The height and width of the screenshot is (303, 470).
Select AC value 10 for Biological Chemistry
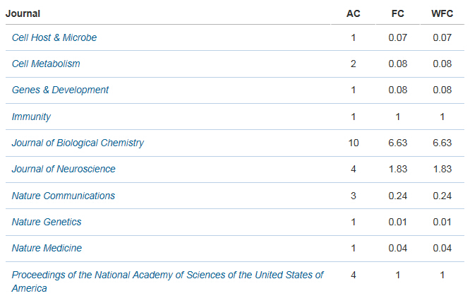(x=354, y=143)
